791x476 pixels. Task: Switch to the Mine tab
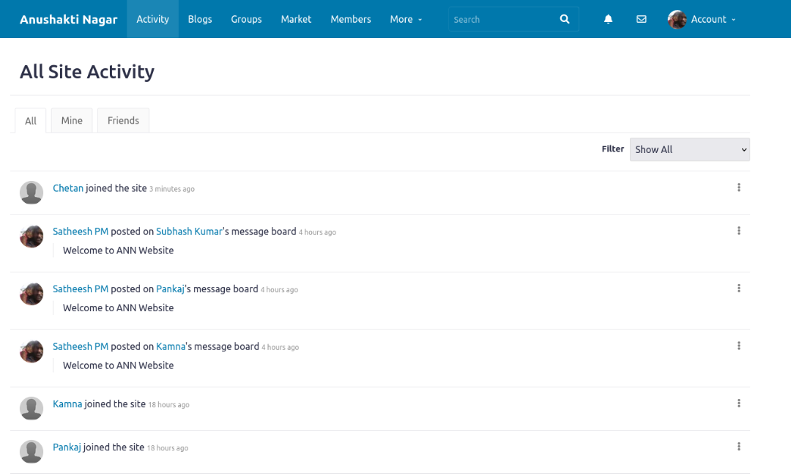pyautogui.click(x=72, y=120)
